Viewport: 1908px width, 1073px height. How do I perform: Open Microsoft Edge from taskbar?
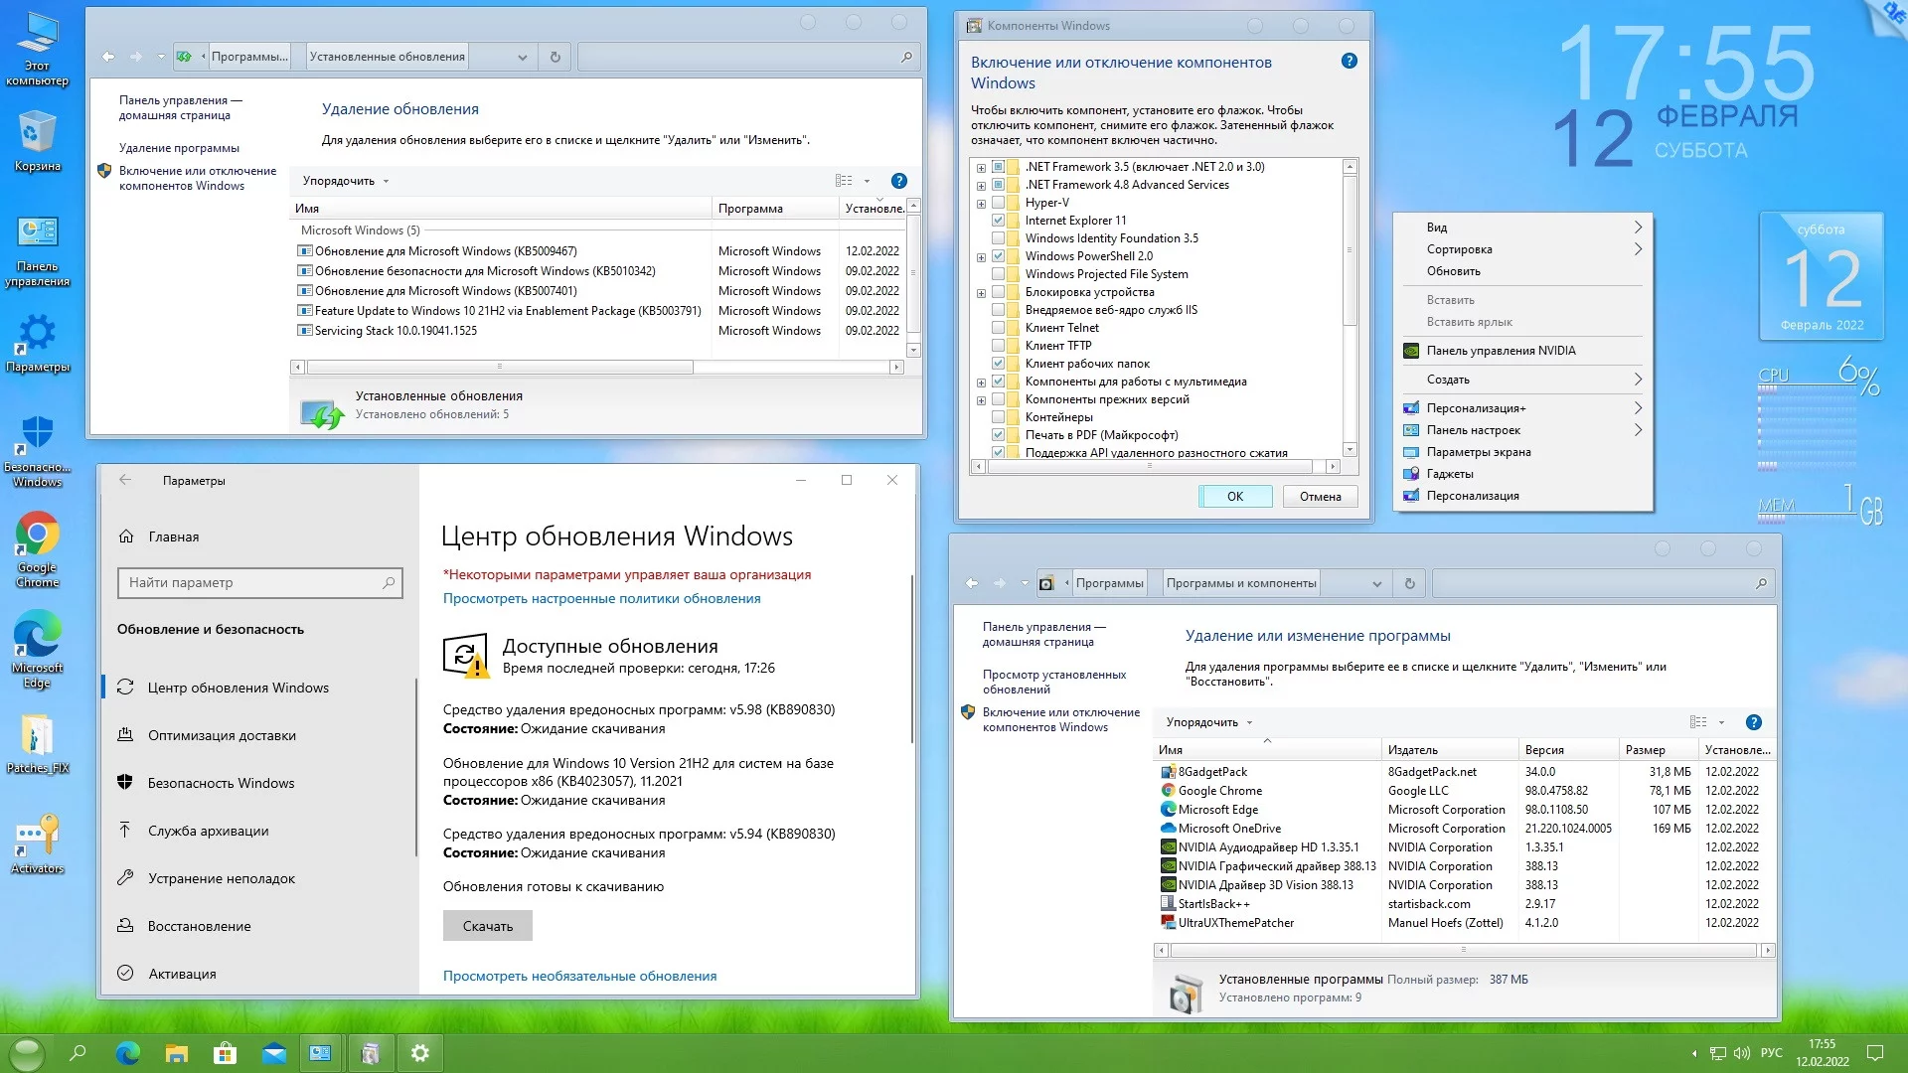coord(127,1053)
